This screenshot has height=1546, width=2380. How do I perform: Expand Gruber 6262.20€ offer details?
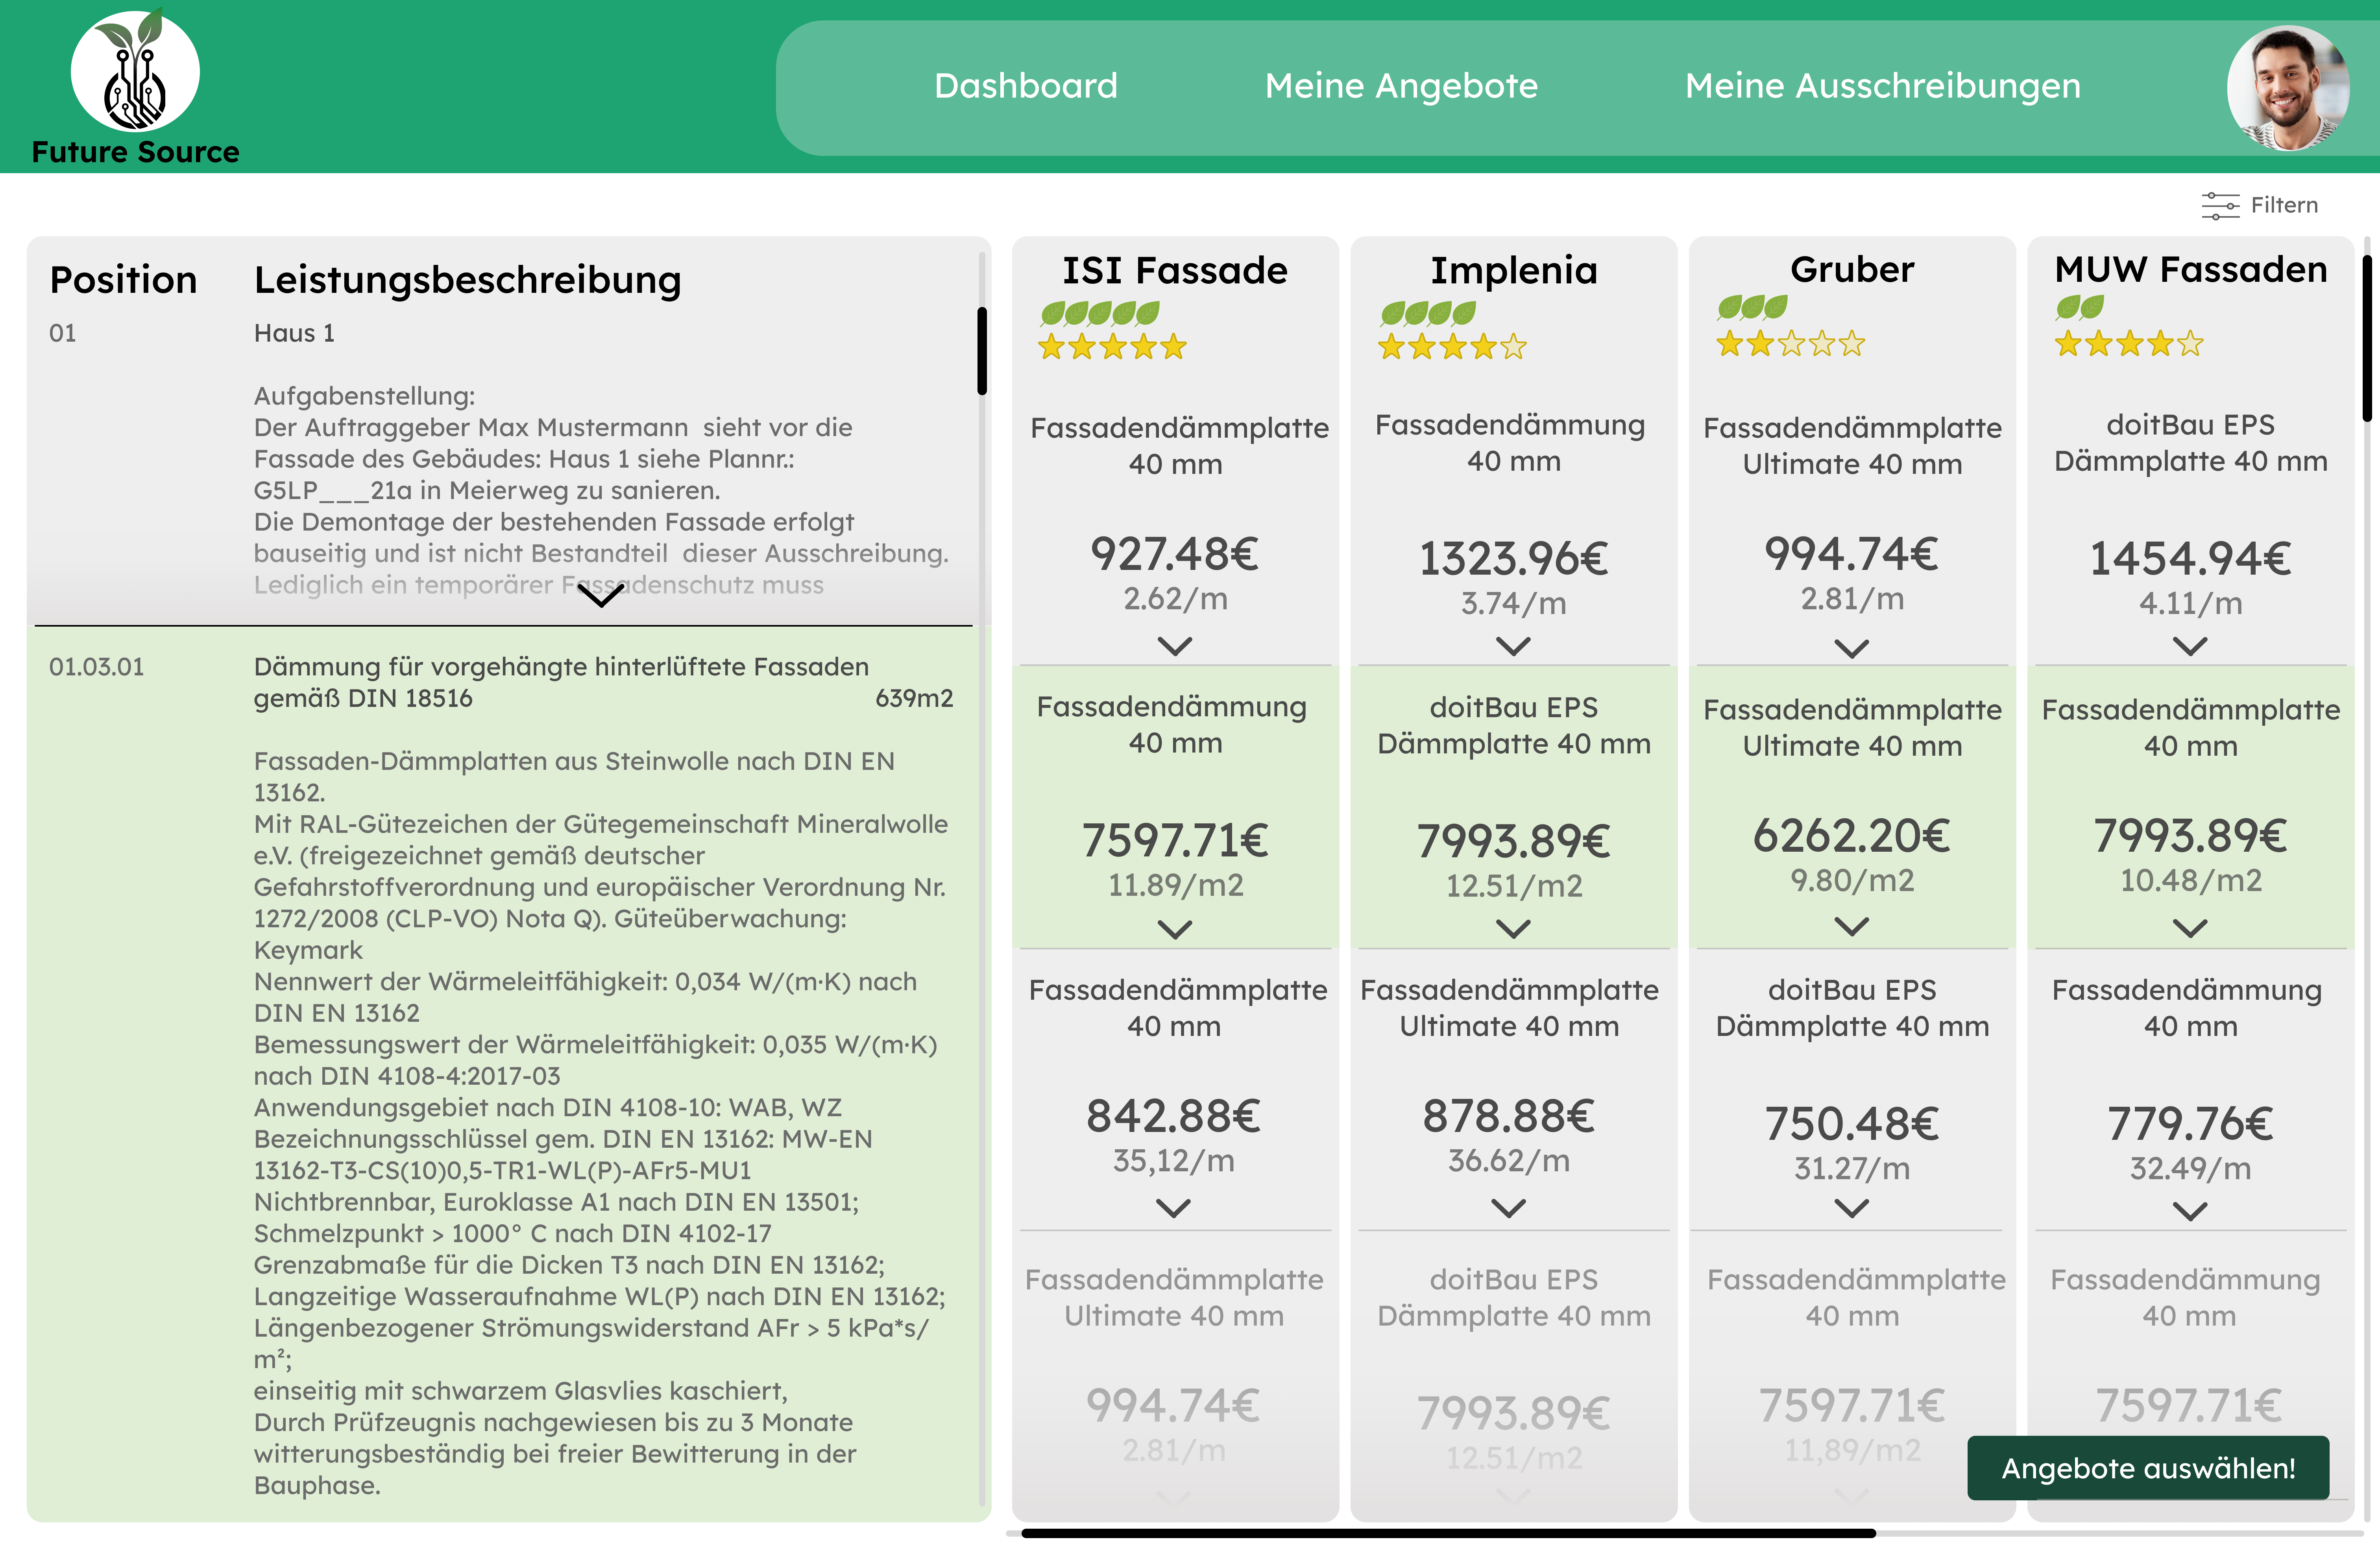1852,927
